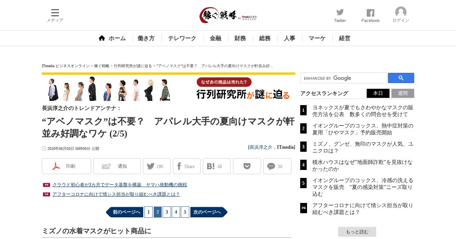Open ranking 3 ミズノ、グンゼ mask article
Viewport: 456px width, 239px height.
(363, 147)
